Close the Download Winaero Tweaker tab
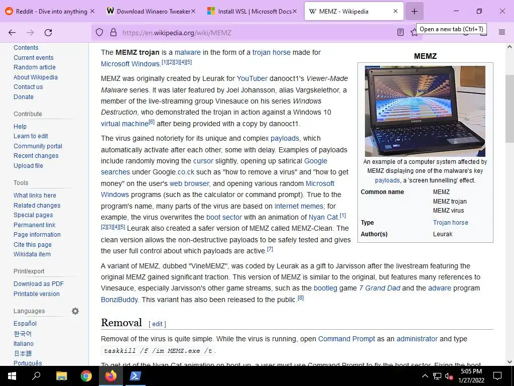 click(193, 11)
